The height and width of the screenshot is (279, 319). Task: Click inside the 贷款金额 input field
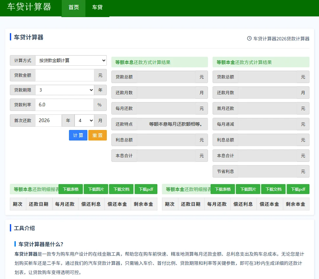click(65, 75)
